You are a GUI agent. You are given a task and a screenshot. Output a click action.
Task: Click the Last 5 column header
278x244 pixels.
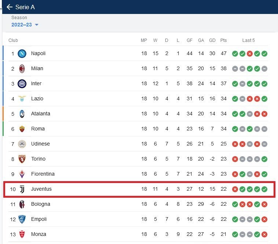248,40
